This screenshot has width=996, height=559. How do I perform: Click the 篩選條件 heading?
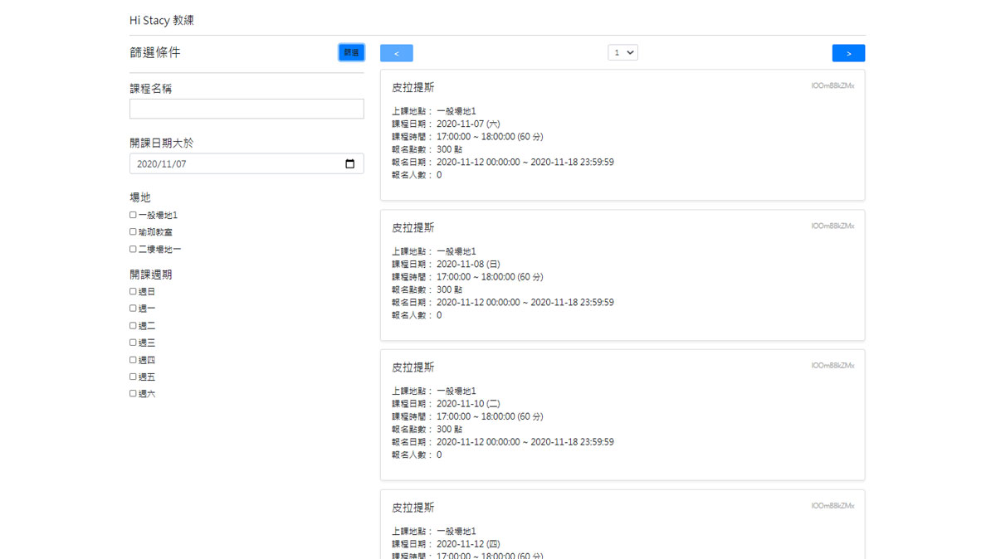point(155,52)
